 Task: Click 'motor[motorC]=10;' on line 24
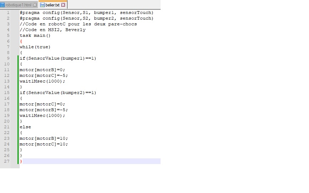pyautogui.click(x=44, y=144)
